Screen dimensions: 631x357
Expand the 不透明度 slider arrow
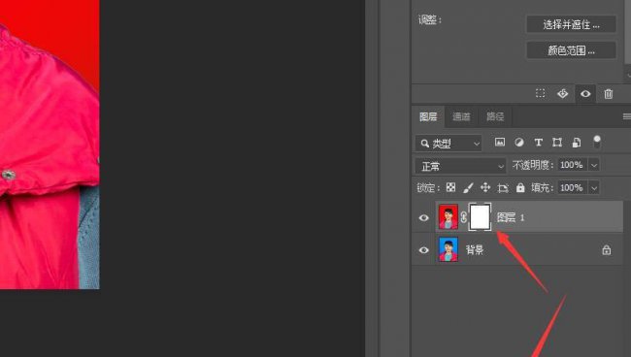click(594, 165)
